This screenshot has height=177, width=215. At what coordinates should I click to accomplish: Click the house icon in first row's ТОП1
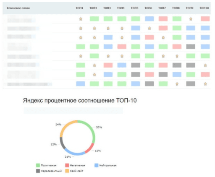(x=81, y=19)
